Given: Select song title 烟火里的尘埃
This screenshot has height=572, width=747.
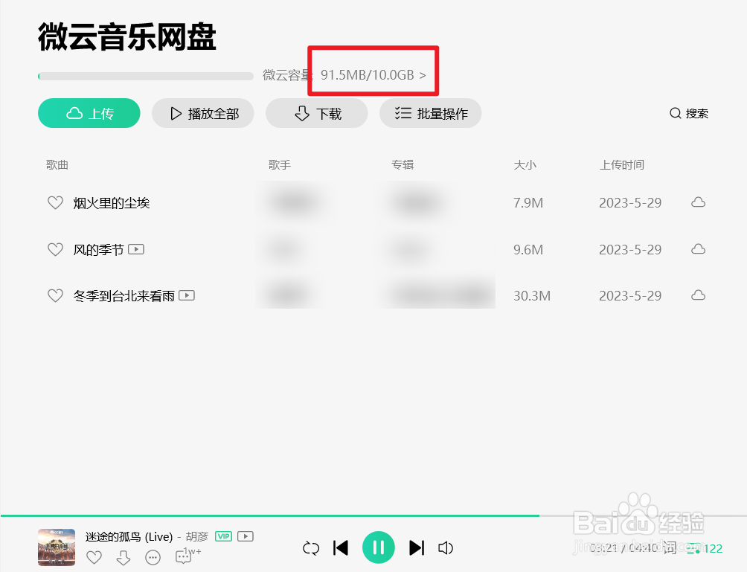Looking at the screenshot, I should (112, 203).
